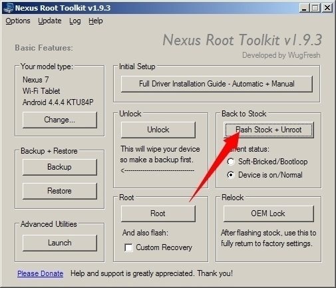
Task: Select the Soft-Bricked/Bootloop radio option
Action: pyautogui.click(x=231, y=162)
